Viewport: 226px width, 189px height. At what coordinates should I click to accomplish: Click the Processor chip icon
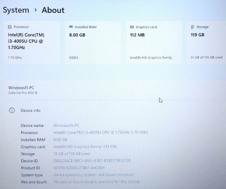coord(10,27)
